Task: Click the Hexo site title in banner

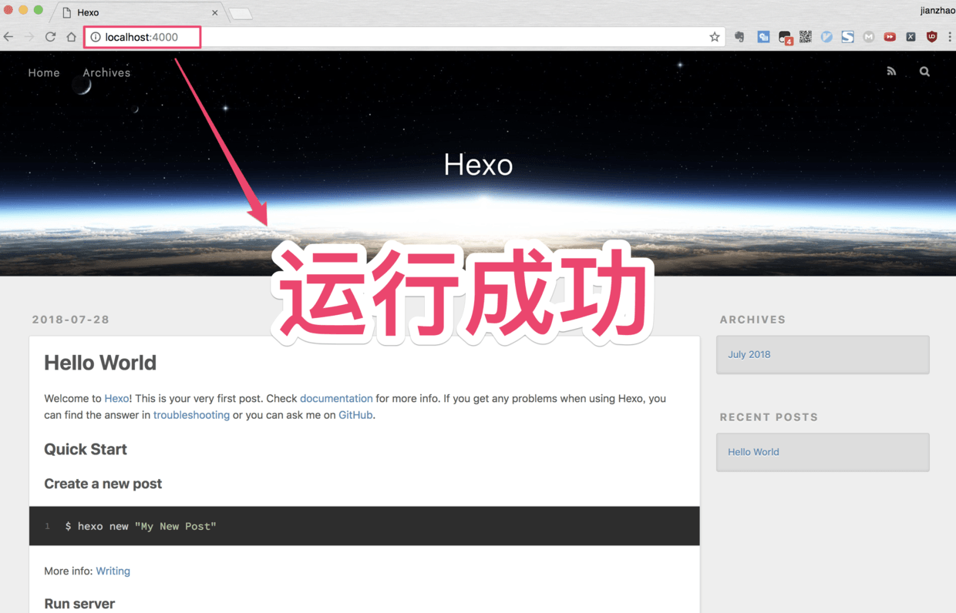Action: click(478, 164)
